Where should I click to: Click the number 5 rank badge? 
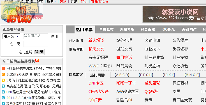(3, 92)
